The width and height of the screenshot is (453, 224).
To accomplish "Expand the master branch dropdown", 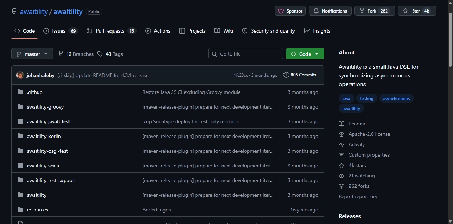I will pyautogui.click(x=32, y=54).
